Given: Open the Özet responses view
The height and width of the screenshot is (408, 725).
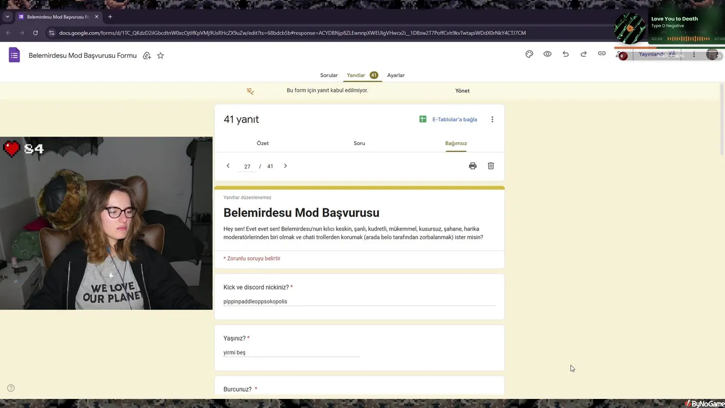Looking at the screenshot, I should tap(263, 143).
